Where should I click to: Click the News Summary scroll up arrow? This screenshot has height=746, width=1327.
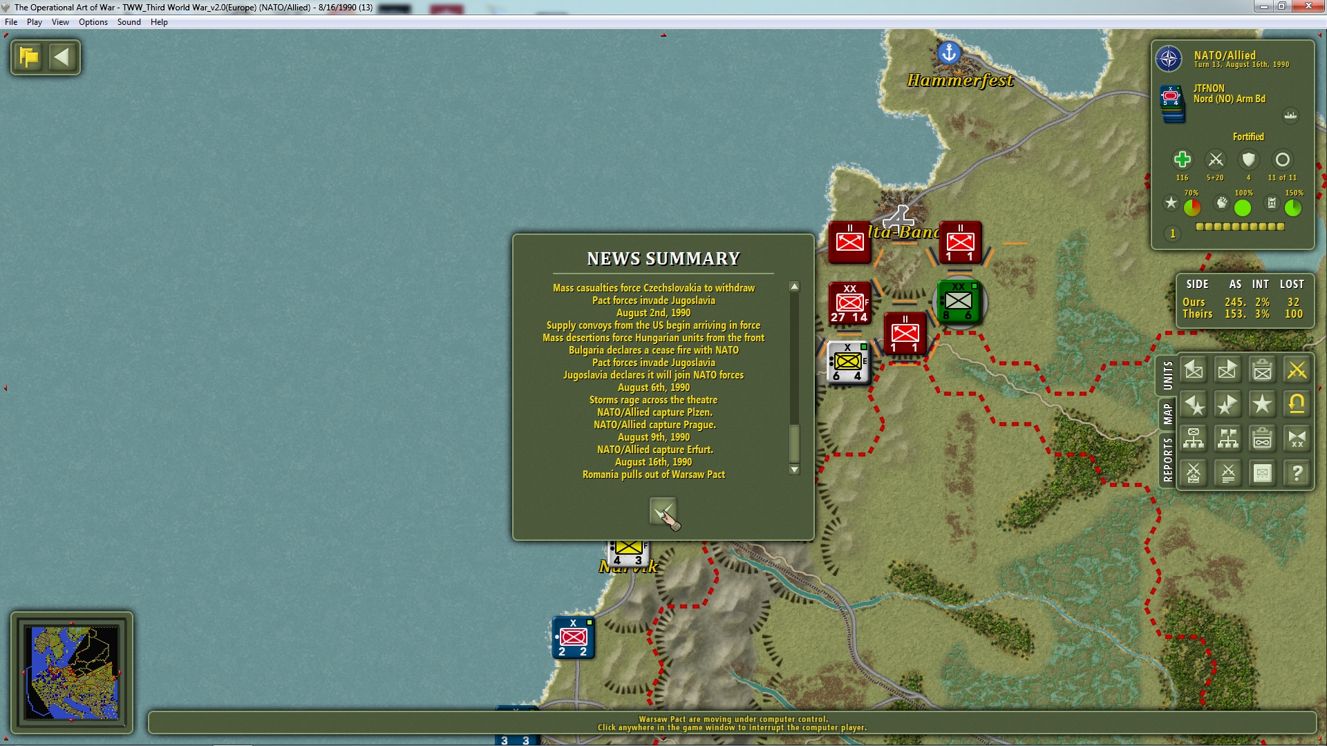point(794,286)
